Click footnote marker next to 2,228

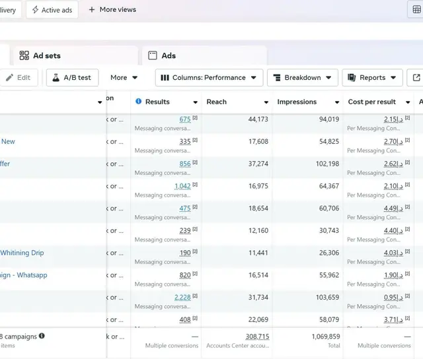tap(195, 296)
